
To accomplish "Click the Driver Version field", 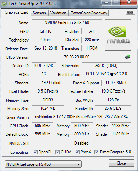I will click(81, 117).
